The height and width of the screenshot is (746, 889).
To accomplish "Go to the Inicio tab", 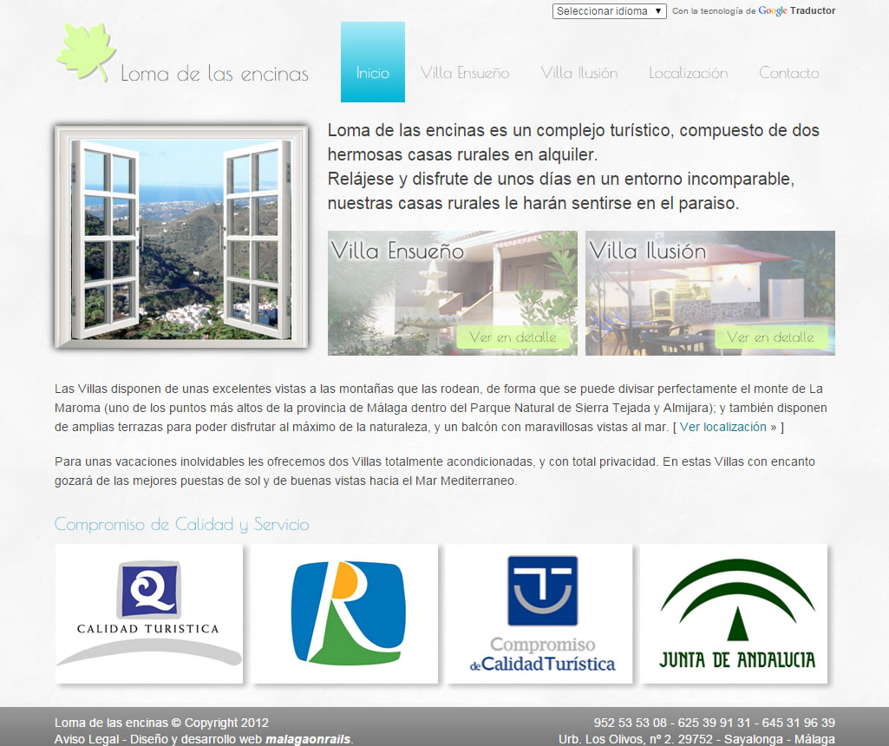I will [x=372, y=62].
